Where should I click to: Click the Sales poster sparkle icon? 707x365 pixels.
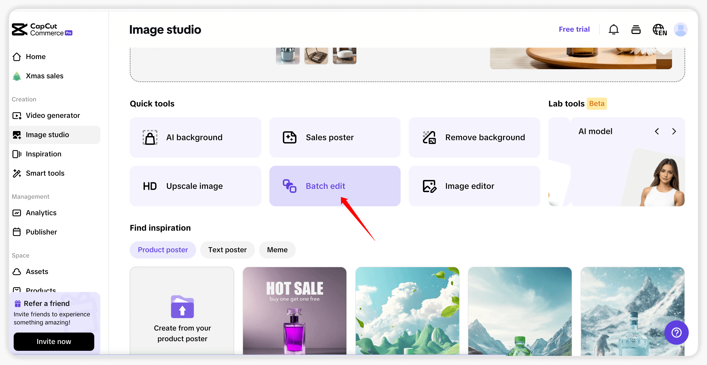point(289,137)
